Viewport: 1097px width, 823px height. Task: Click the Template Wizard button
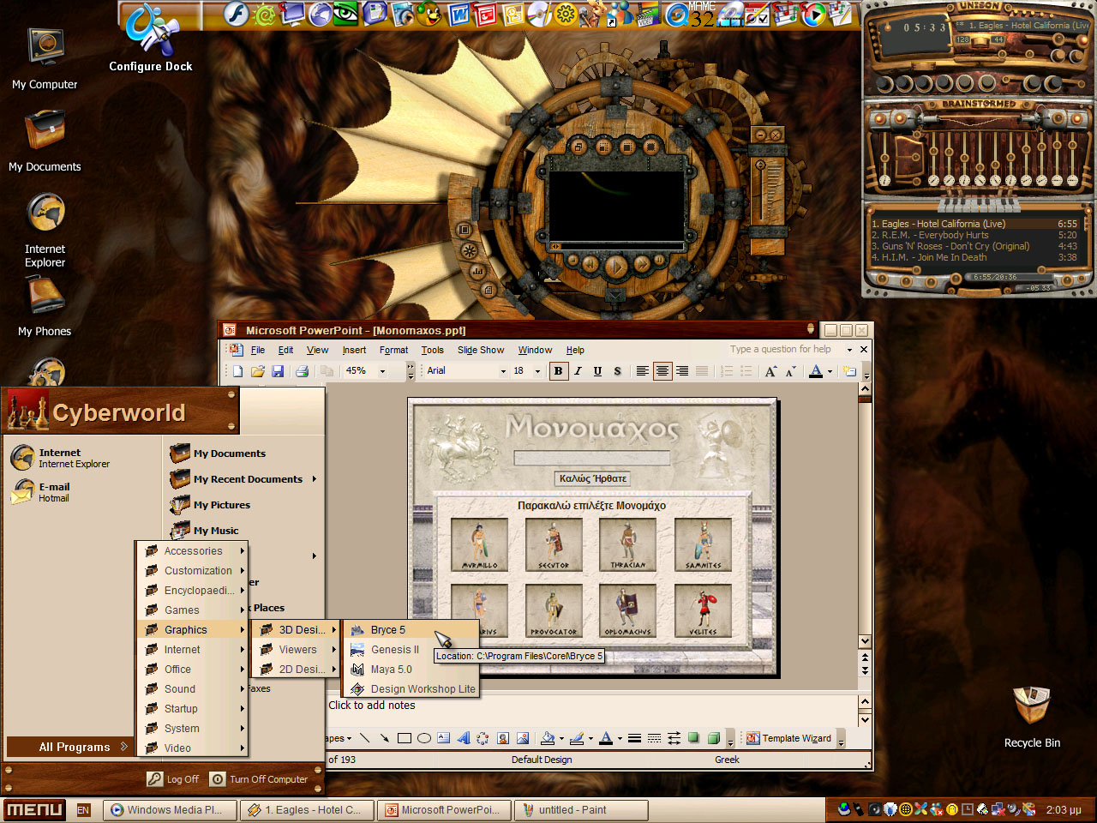click(789, 738)
